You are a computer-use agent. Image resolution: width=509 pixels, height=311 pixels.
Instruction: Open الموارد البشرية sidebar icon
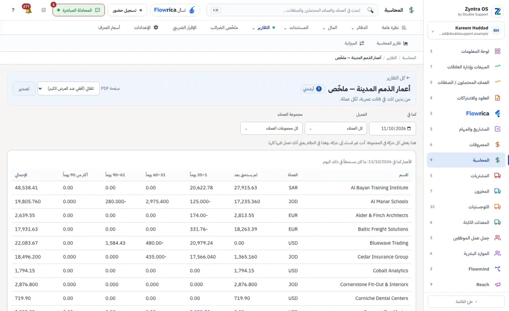coord(497,253)
